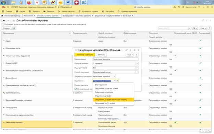Toggle Округление dropdown arrow
This screenshot has width=214, height=134.
(x=114, y=81)
